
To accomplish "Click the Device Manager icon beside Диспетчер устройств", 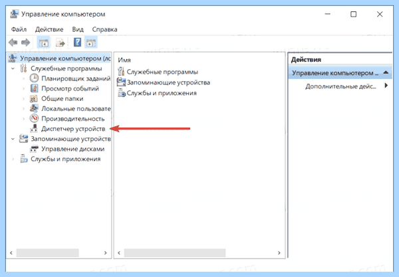I will pos(34,129).
